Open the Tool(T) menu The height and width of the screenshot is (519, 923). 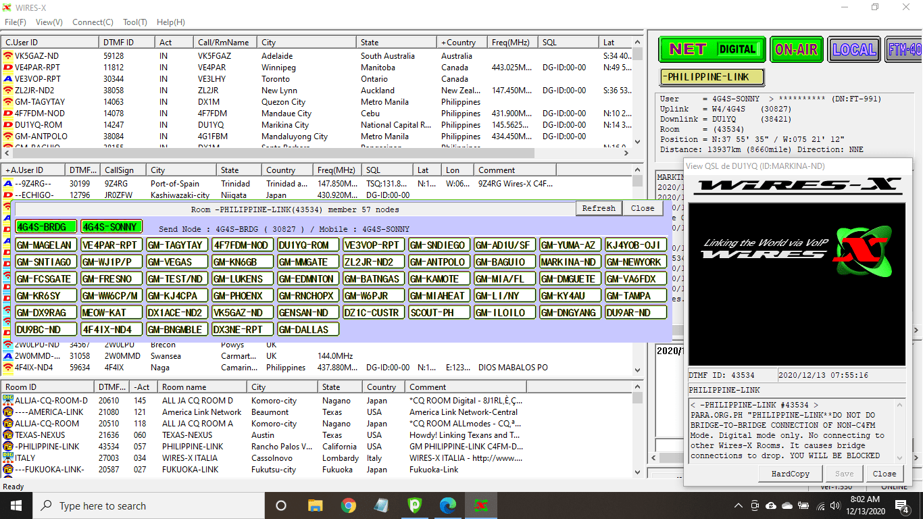point(135,22)
